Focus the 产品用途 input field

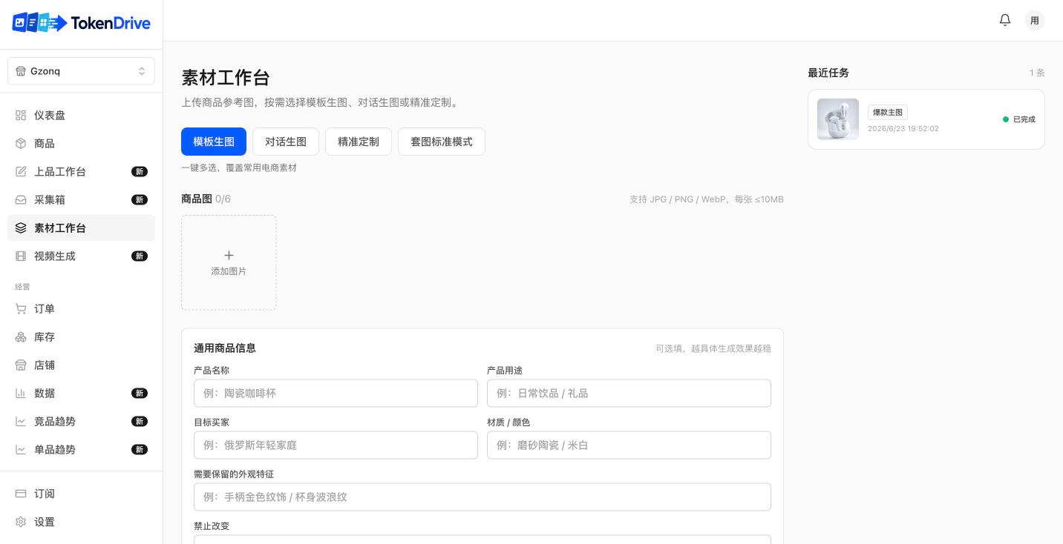tap(629, 394)
